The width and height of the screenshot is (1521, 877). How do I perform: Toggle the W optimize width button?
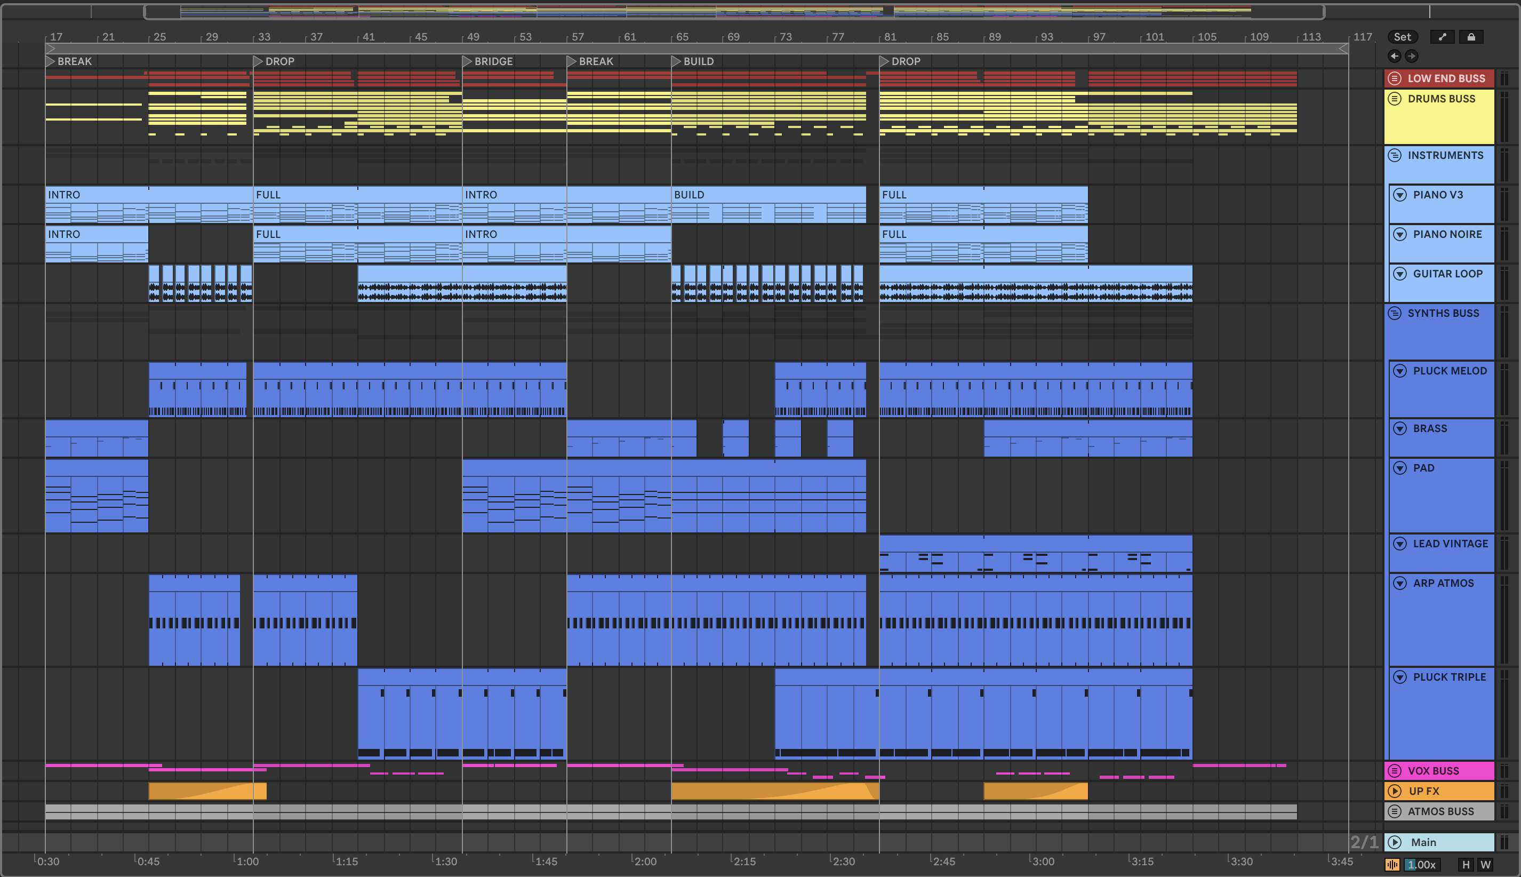(x=1485, y=864)
